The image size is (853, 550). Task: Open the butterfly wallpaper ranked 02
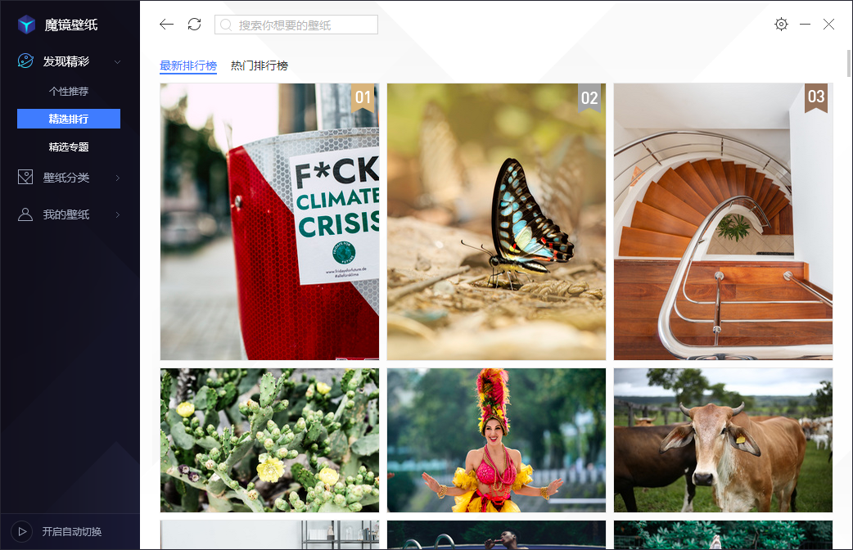tap(496, 222)
